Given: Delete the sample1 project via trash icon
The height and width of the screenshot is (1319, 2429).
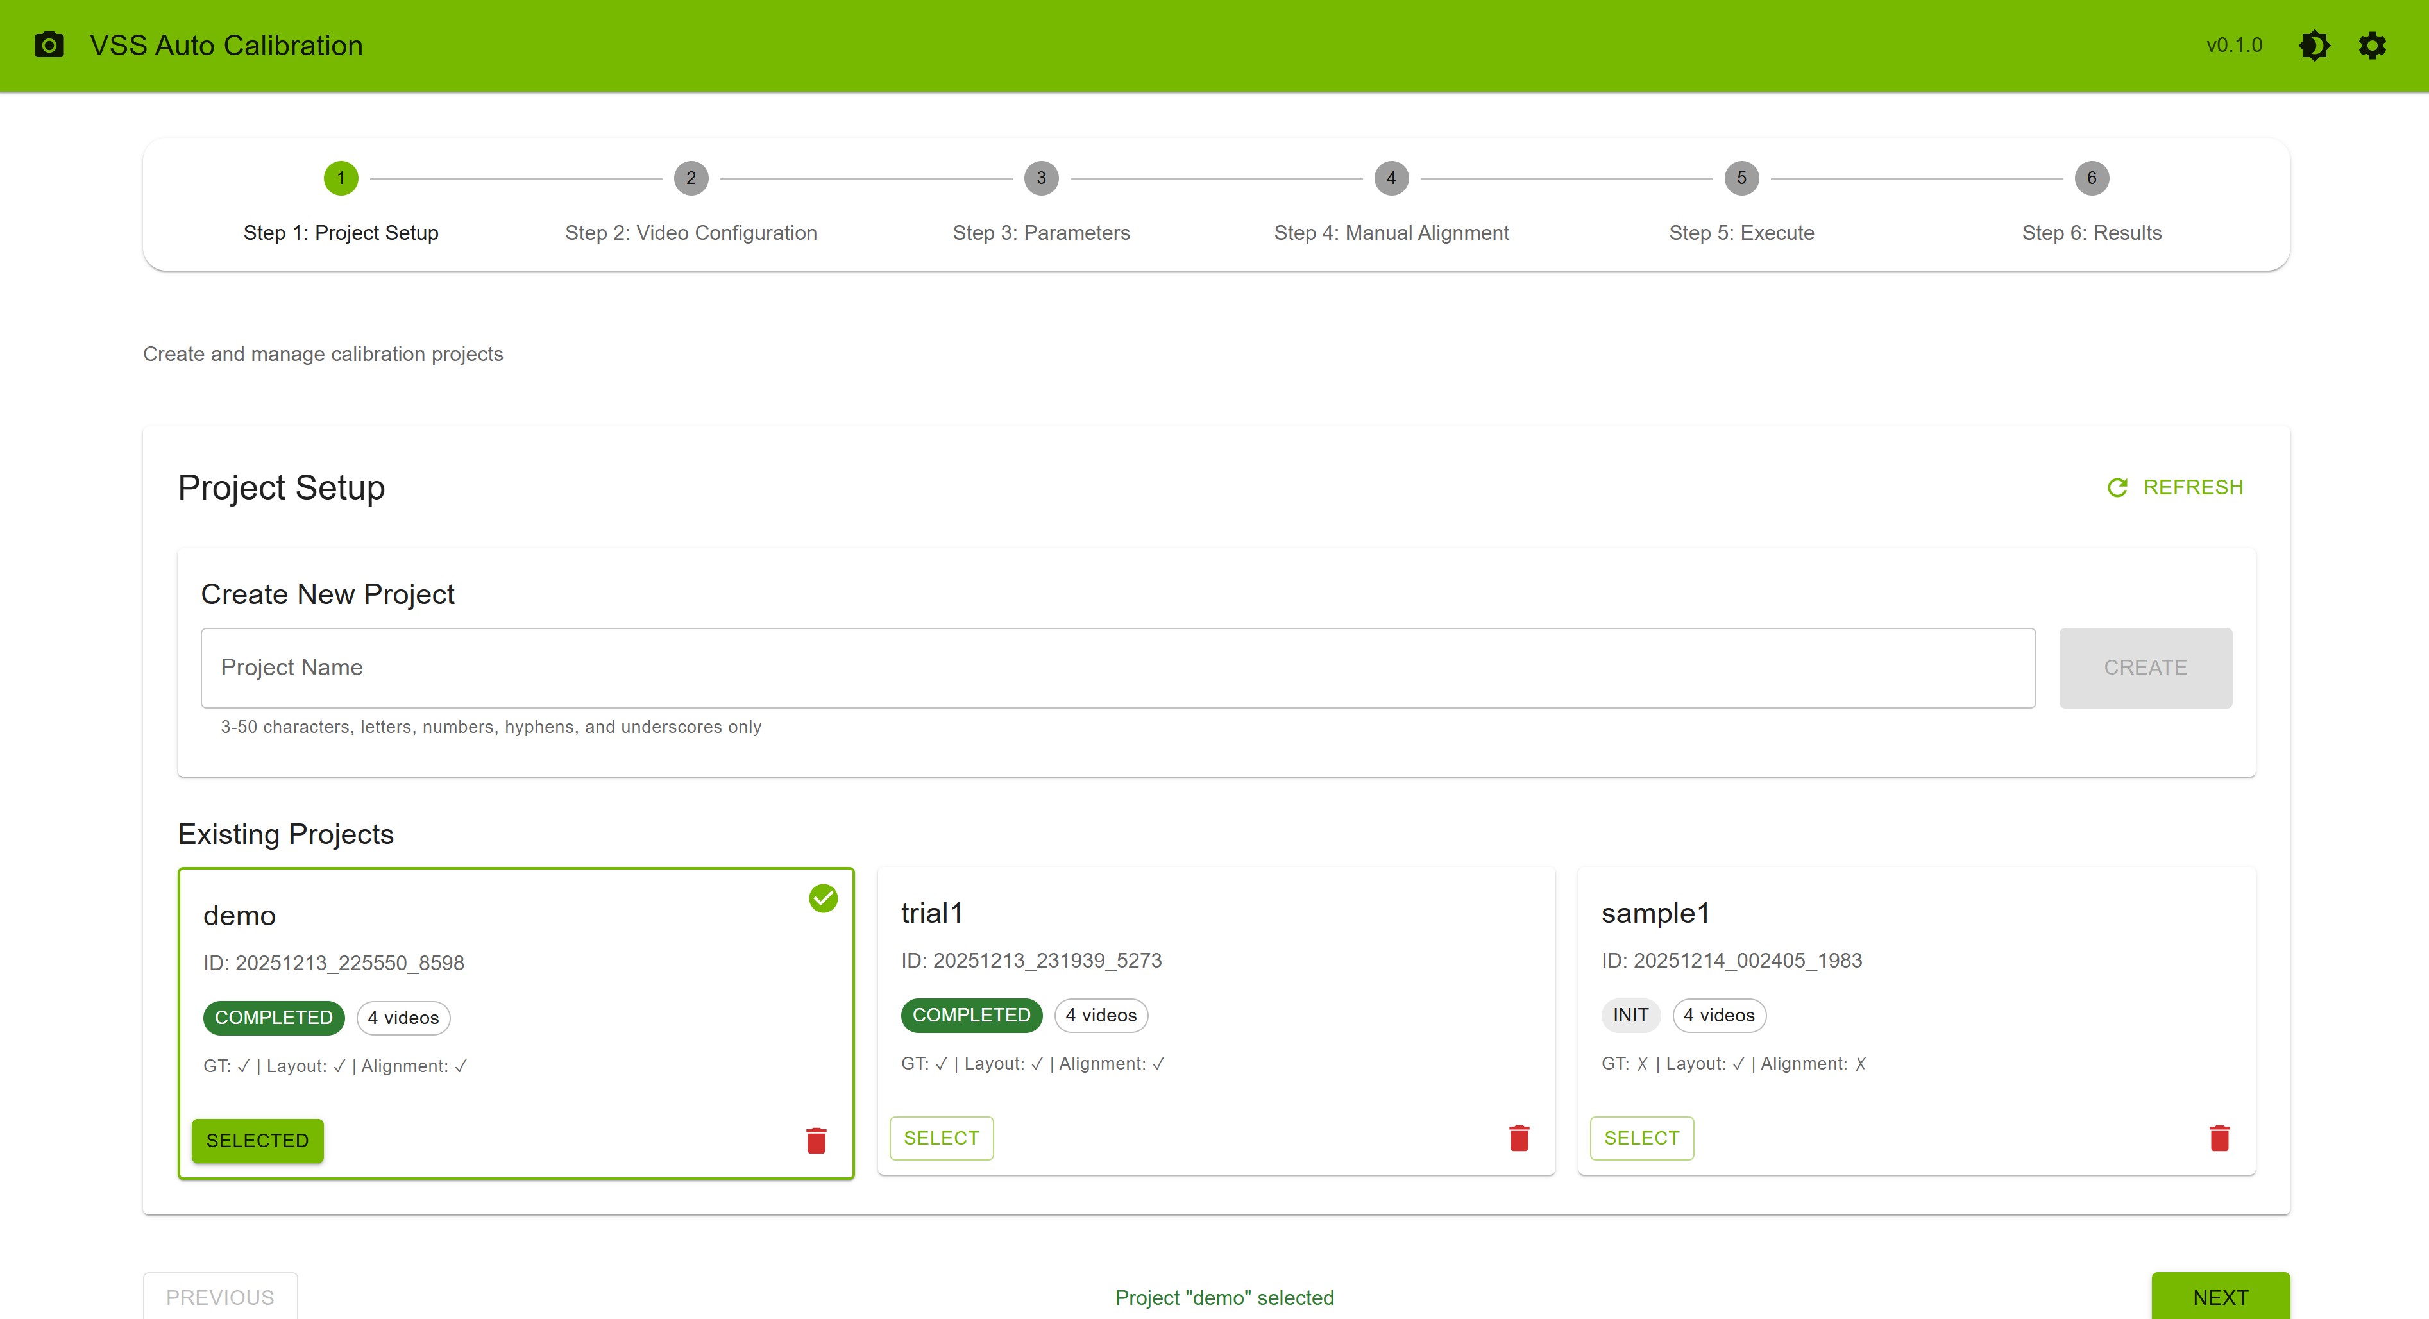Looking at the screenshot, I should (2219, 1137).
